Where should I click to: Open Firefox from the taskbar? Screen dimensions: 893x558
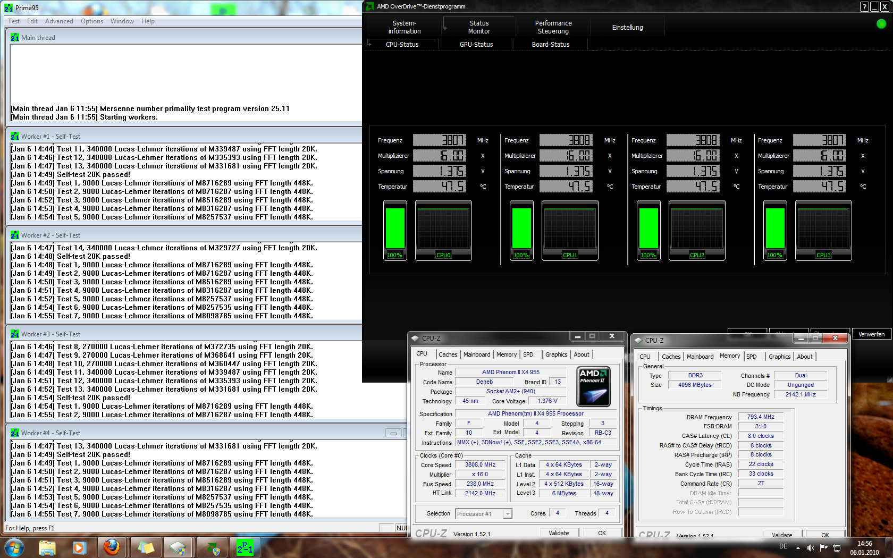click(x=112, y=547)
